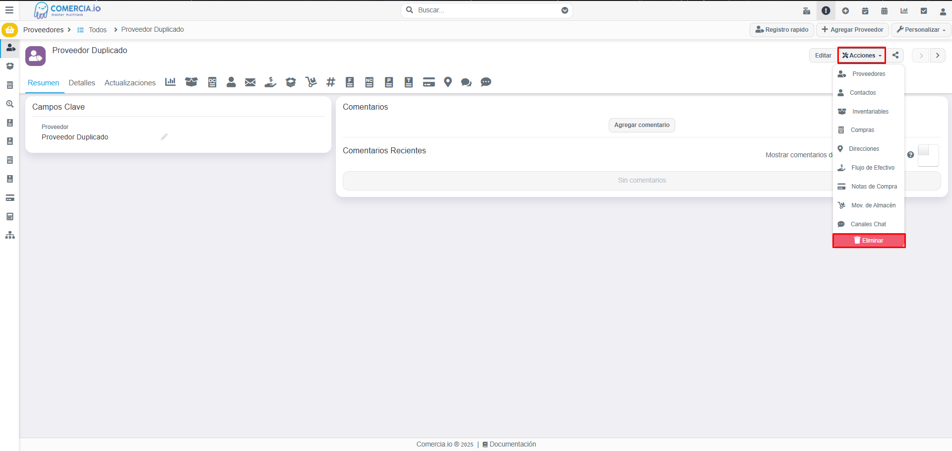Click the yellow Proveedores module basket icon

(9, 30)
